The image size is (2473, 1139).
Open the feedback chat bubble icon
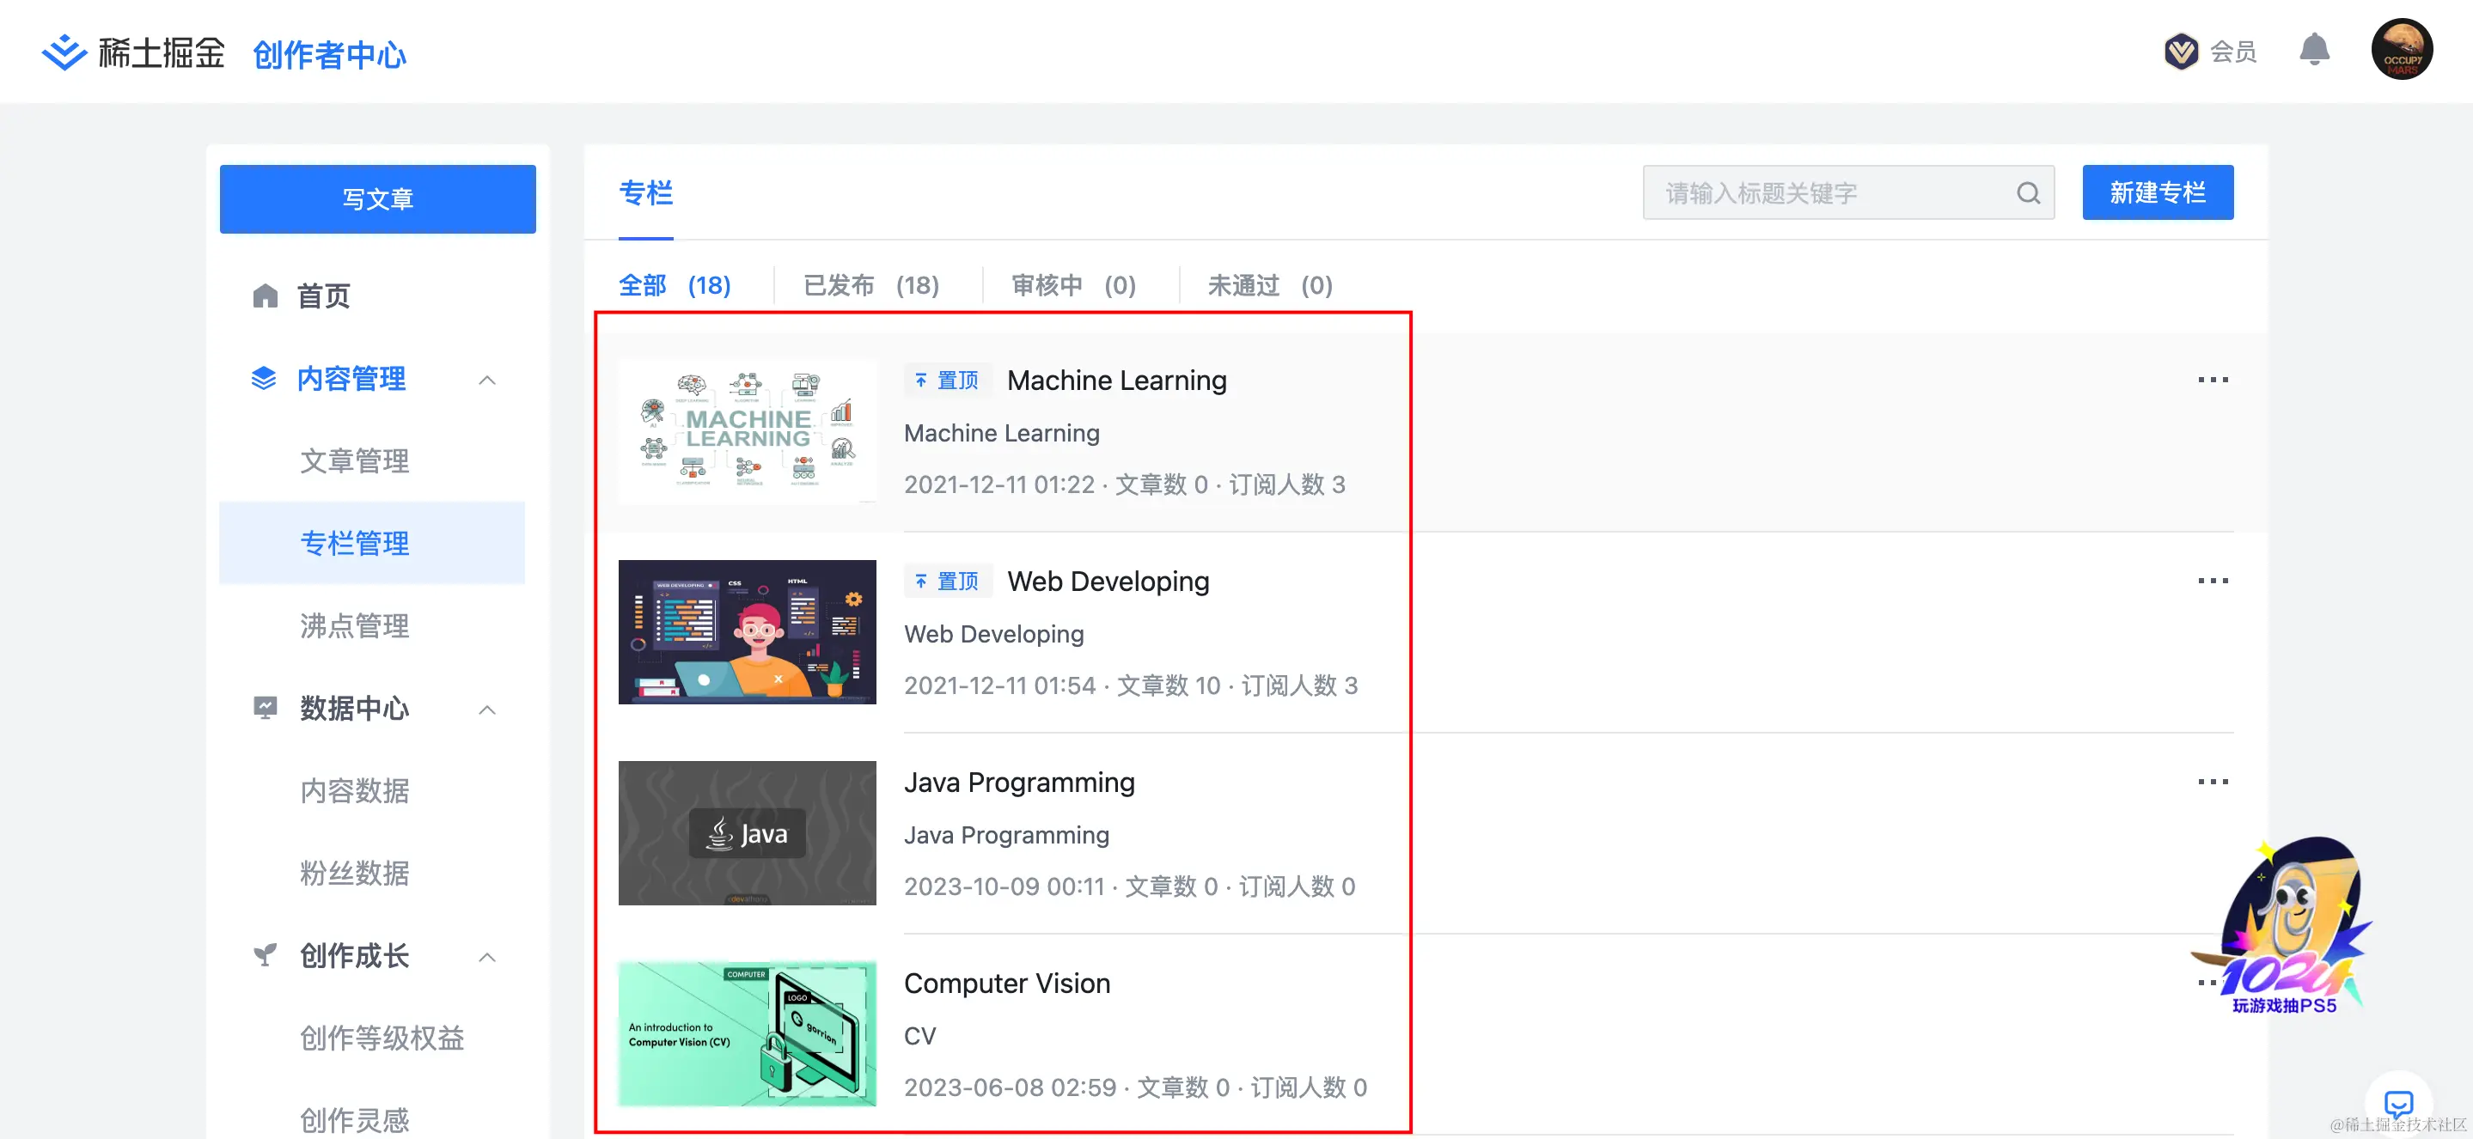2398,1104
